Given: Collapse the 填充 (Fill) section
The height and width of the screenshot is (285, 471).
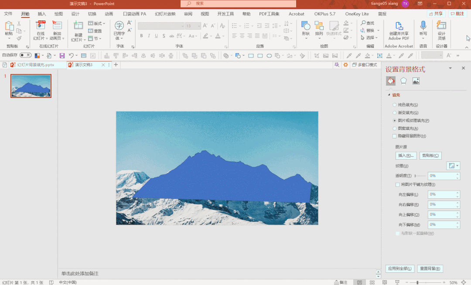Looking at the screenshot, I should [x=389, y=95].
